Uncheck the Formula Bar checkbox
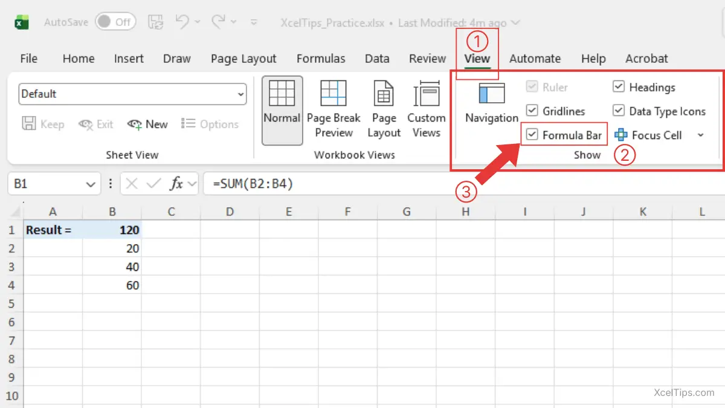Screen dimensions: 725x408 (532, 135)
